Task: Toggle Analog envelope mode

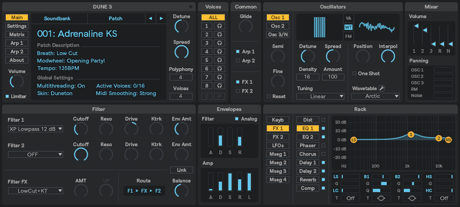Action: [237, 119]
